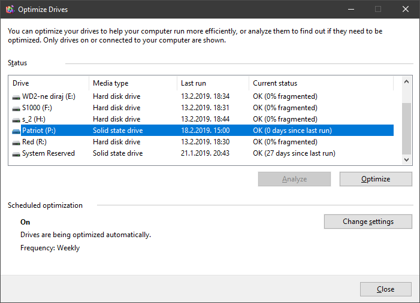Close the dialog with the Close button
The image size is (420, 303).
(x=386, y=289)
